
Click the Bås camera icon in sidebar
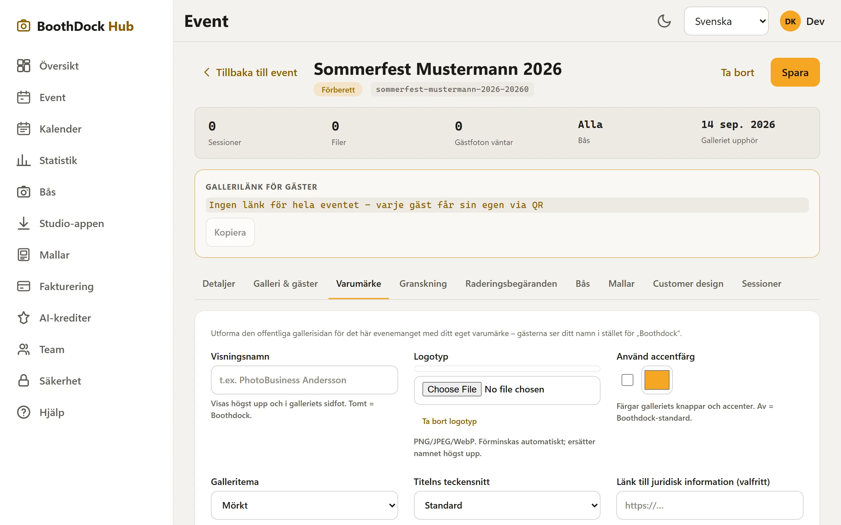click(x=24, y=192)
